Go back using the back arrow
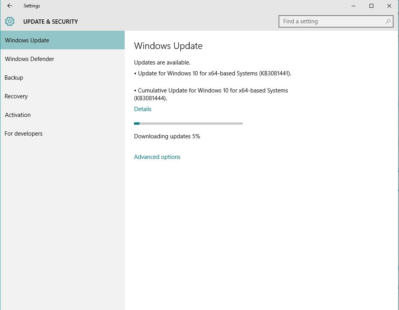399x310 pixels. pos(10,5)
